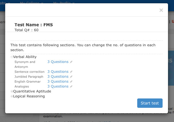This screenshot has width=174, height=122.
Task: Close the FMS test dialog
Action: [161, 10]
